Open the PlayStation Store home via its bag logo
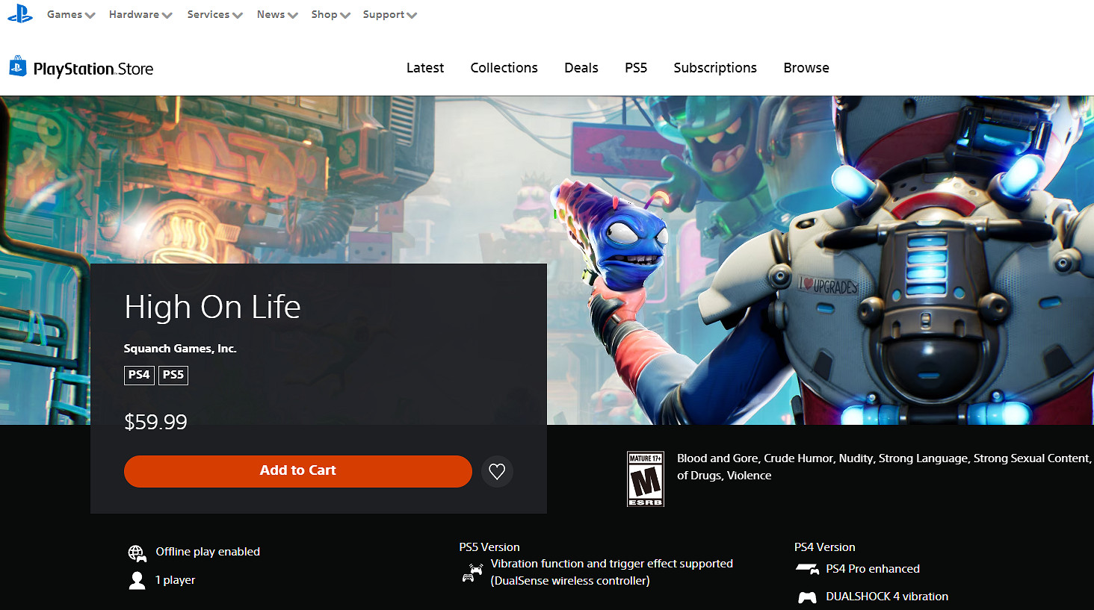Image resolution: width=1094 pixels, height=610 pixels. (x=18, y=67)
